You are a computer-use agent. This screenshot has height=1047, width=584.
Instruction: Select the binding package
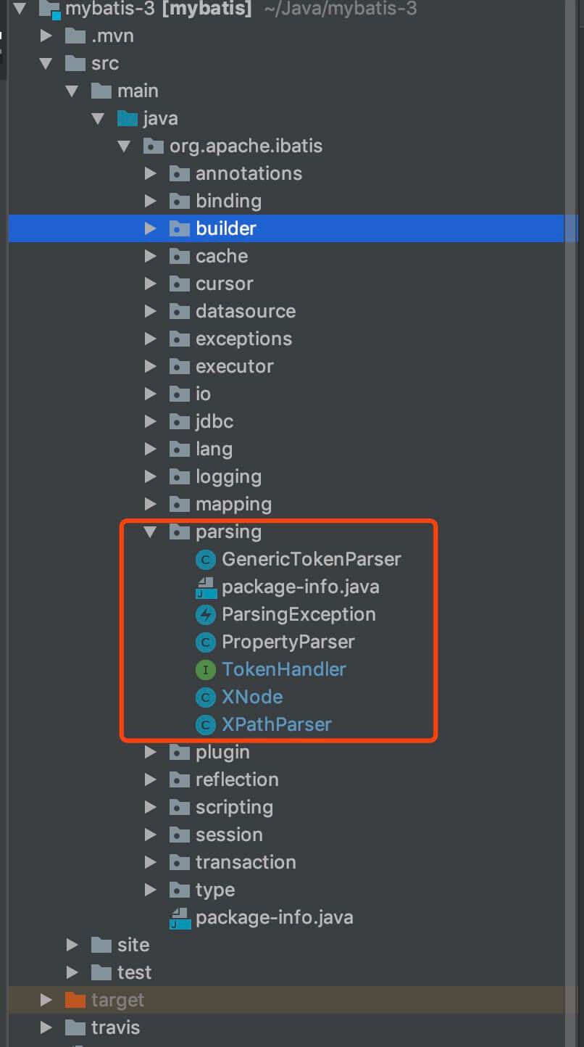[x=228, y=201]
